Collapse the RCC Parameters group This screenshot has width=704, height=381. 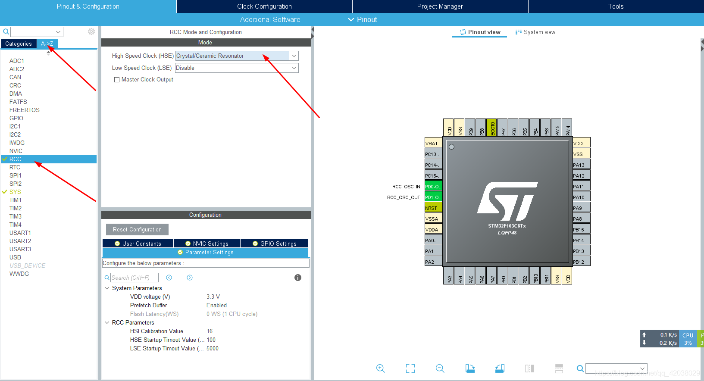click(107, 322)
